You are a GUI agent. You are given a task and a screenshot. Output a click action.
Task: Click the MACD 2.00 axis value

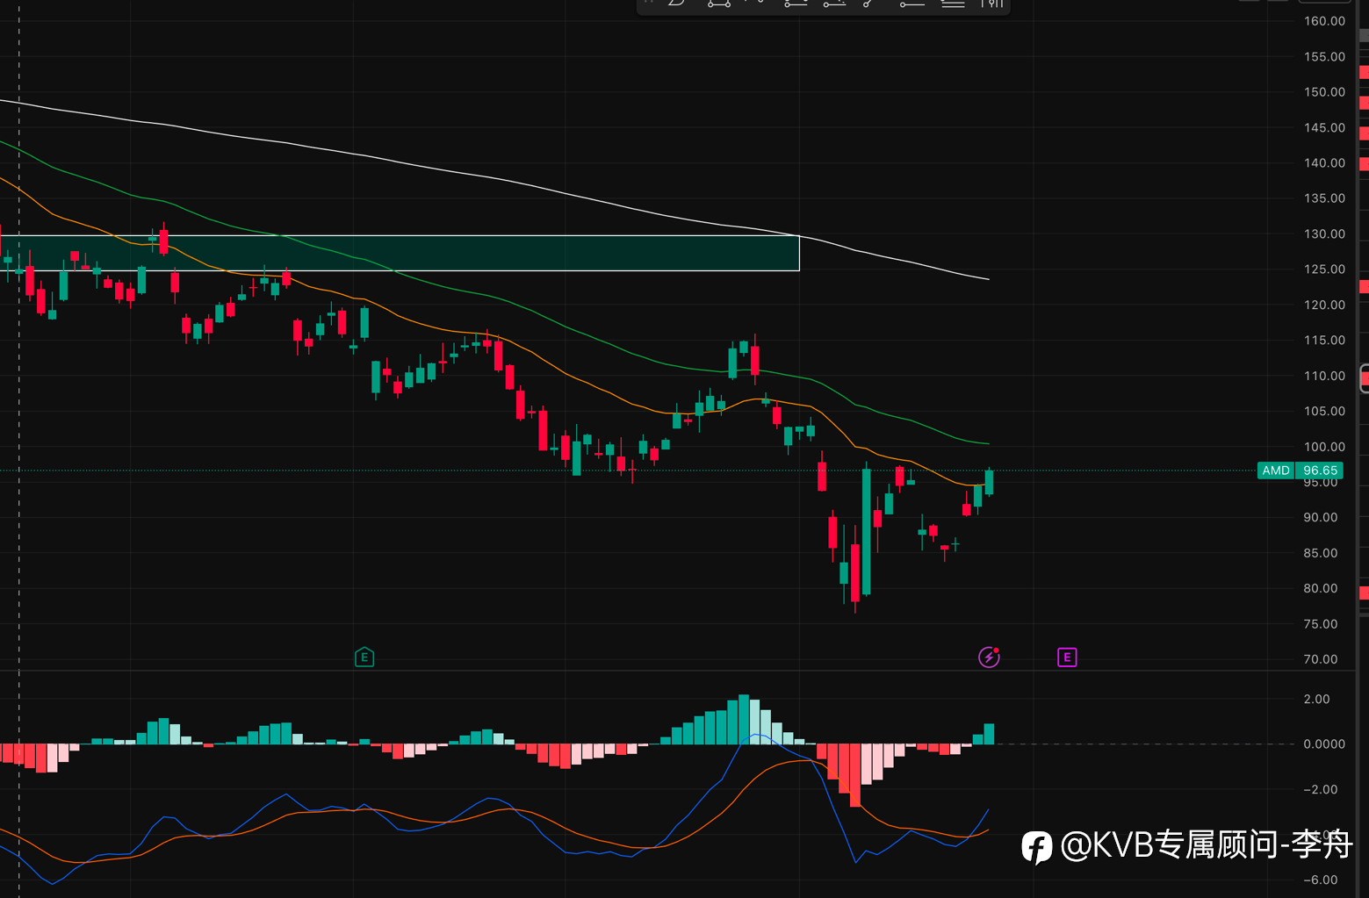(1316, 699)
